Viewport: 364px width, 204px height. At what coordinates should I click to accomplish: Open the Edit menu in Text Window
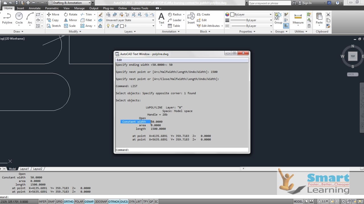tap(119, 60)
